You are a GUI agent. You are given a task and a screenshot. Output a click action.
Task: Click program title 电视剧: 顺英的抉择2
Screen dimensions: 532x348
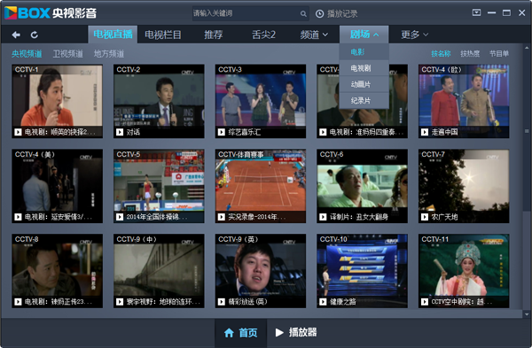pos(60,132)
